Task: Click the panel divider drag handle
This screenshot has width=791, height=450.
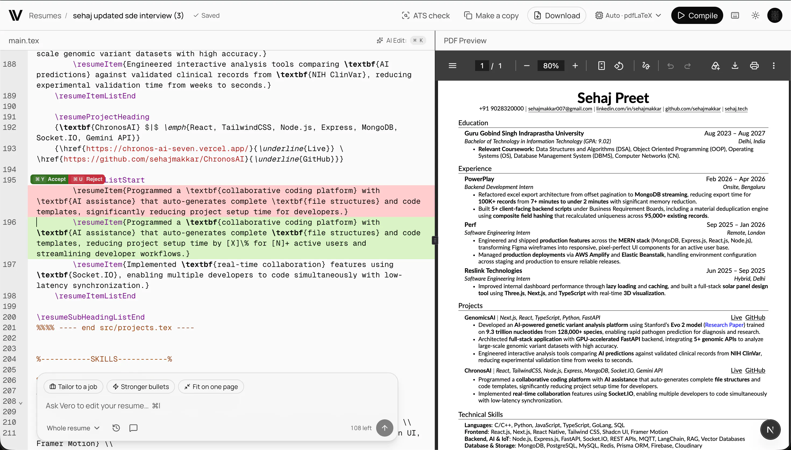Action: [x=435, y=240]
